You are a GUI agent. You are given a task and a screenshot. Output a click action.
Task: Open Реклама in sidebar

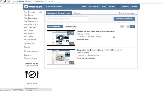point(27,47)
